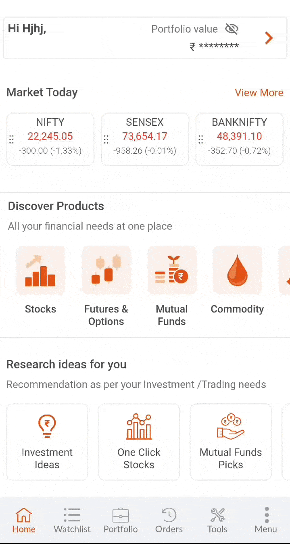Tap the One Click Stocks chart icon

139,427
